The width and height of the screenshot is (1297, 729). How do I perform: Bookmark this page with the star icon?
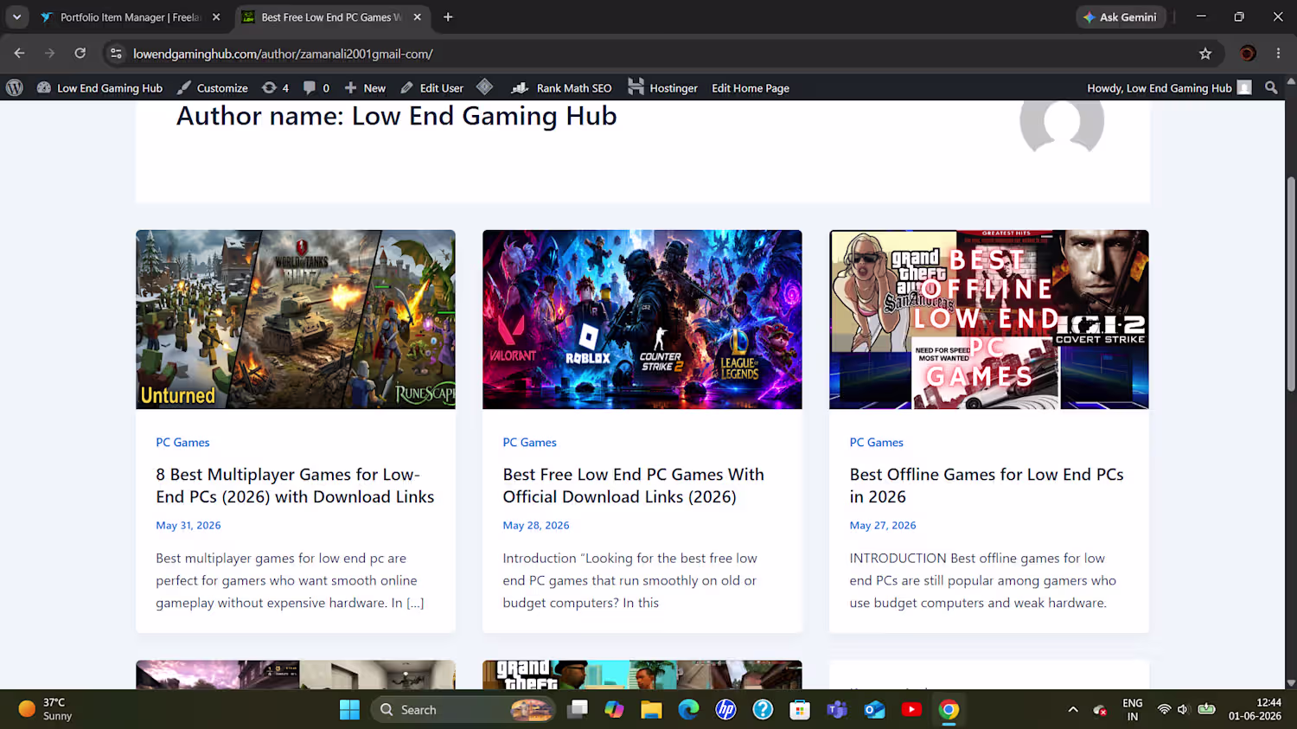(1205, 54)
